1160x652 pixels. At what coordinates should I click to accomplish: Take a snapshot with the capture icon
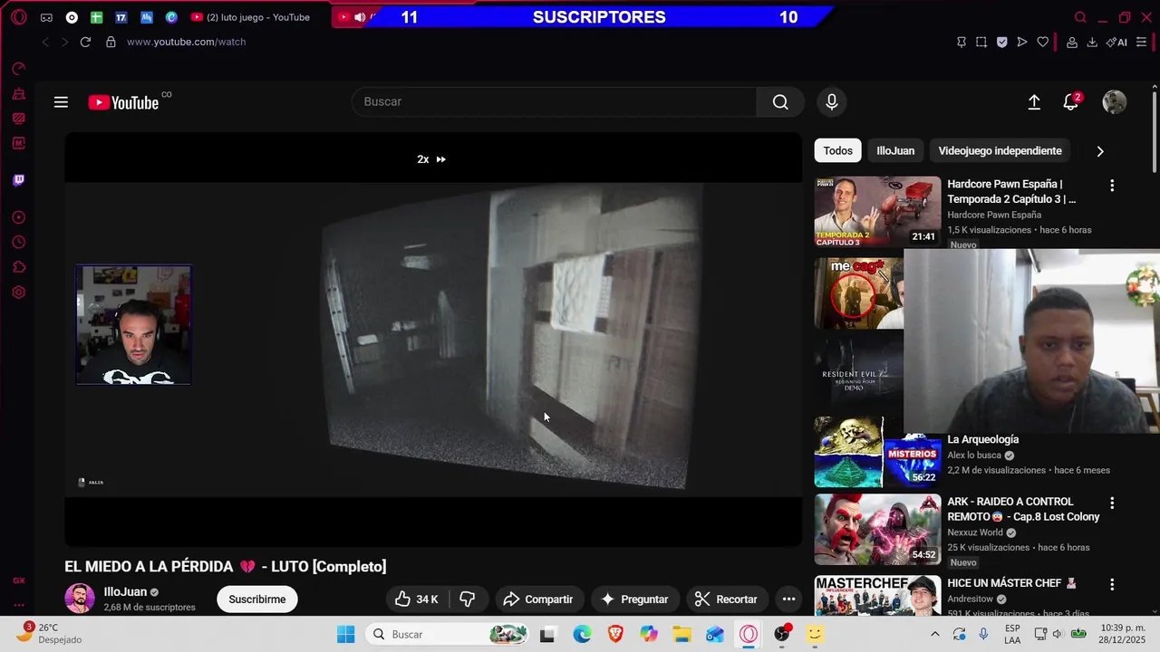(981, 42)
